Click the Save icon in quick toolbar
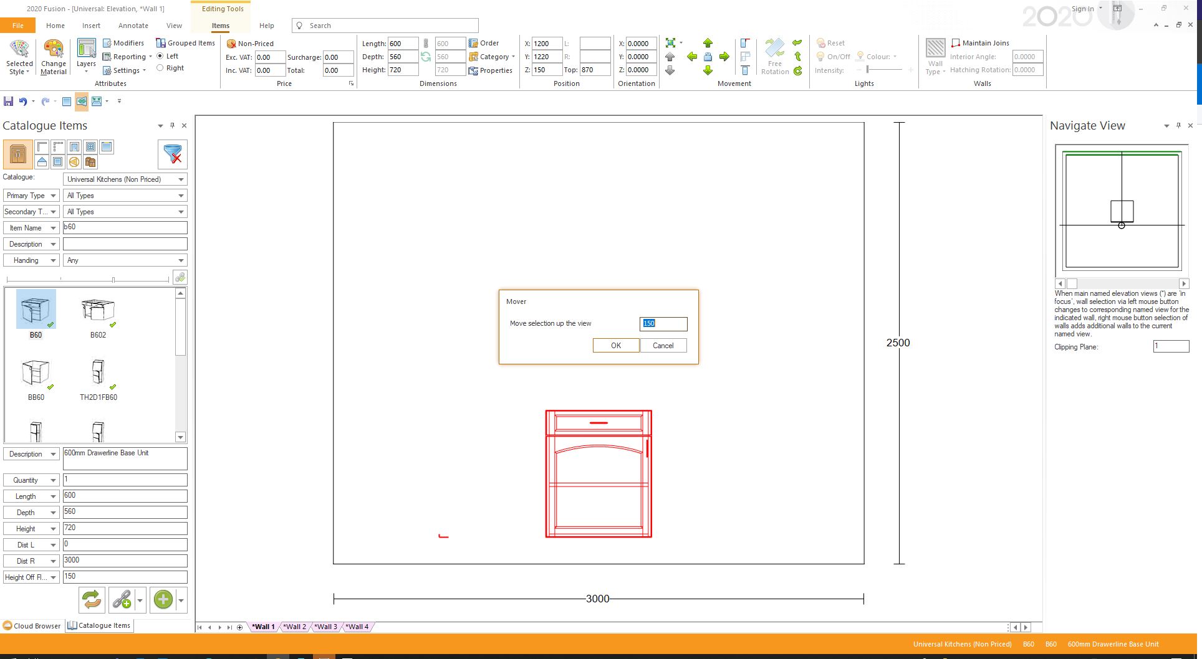1202x659 pixels. pos(8,101)
